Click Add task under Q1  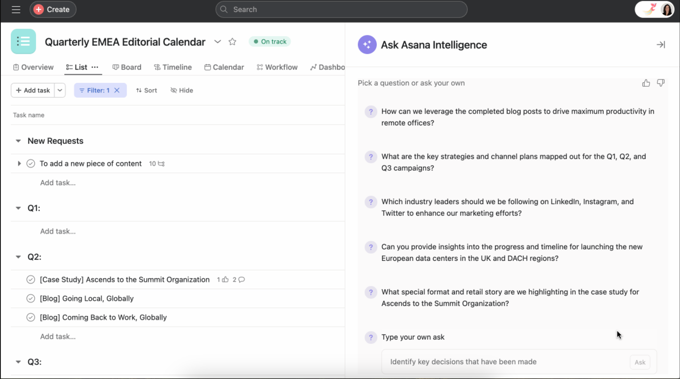click(58, 231)
